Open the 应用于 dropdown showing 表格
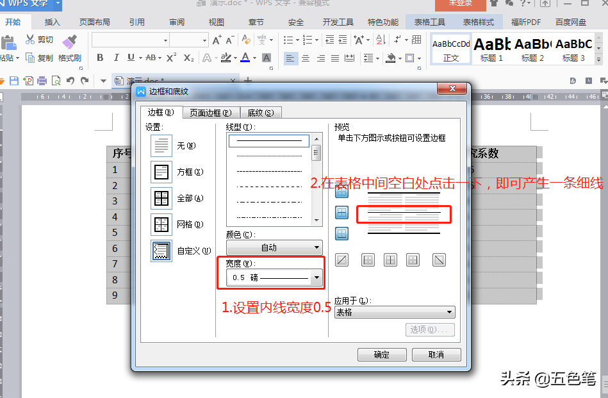 coord(395,312)
